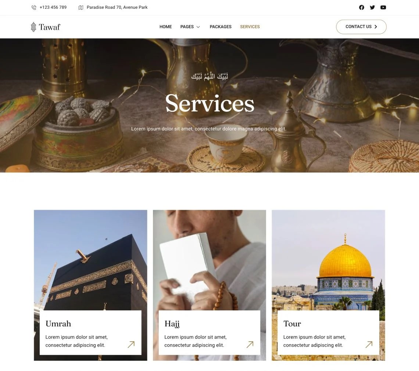Click the phone icon beside +123 456 789
The image size is (419, 371).
click(x=34, y=7)
